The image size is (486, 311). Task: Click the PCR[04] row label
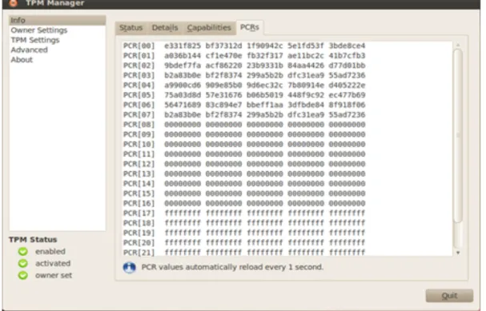click(x=139, y=85)
